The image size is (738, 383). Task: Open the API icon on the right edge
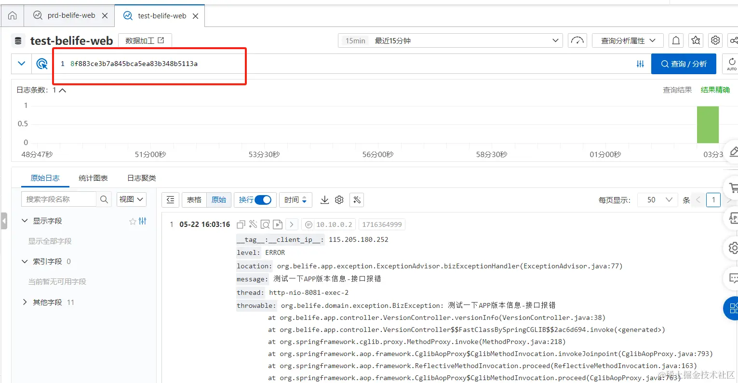point(734,218)
